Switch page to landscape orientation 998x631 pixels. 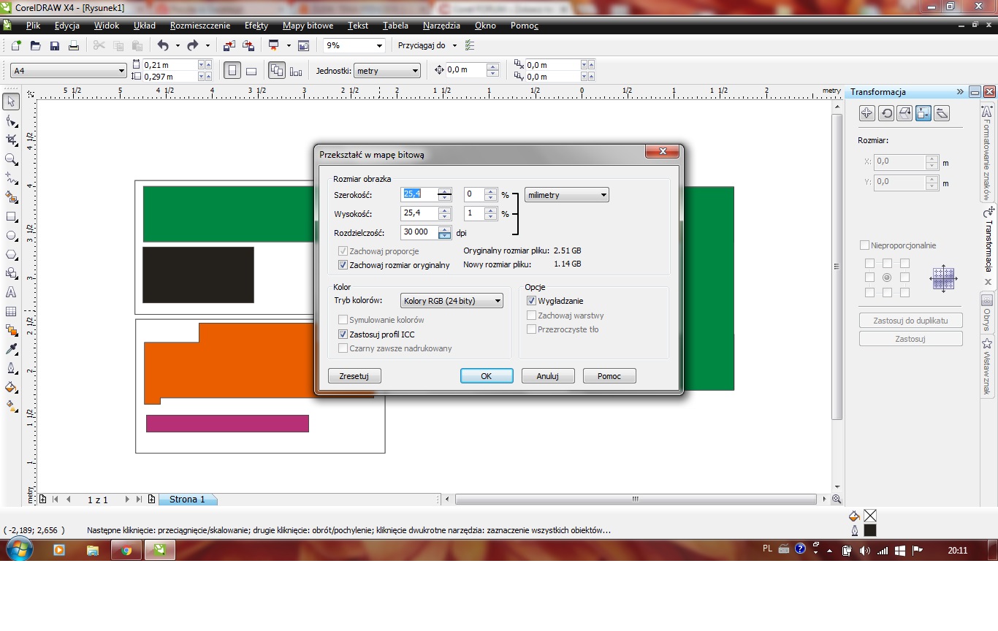pyautogui.click(x=251, y=71)
